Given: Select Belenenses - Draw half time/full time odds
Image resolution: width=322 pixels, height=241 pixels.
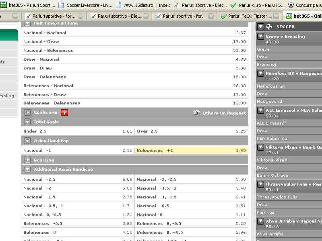Looking at the screenshot, I should coord(135,94).
